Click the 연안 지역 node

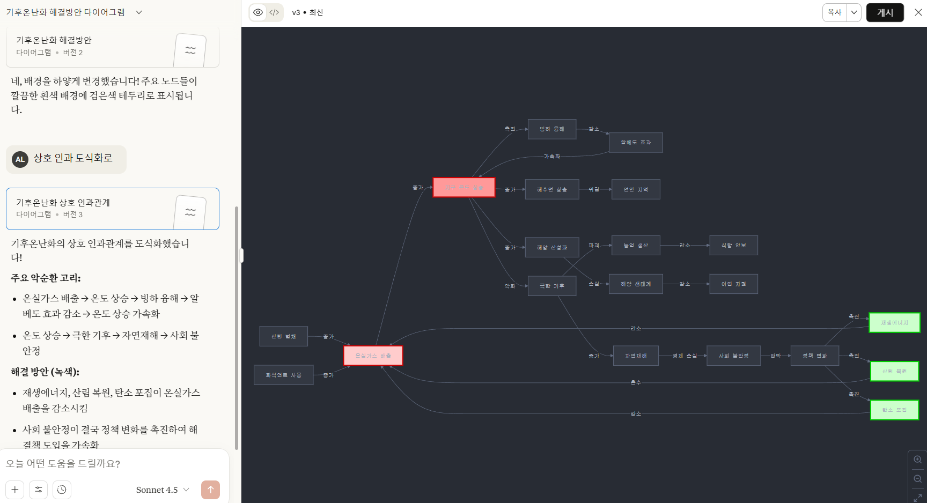coord(636,189)
